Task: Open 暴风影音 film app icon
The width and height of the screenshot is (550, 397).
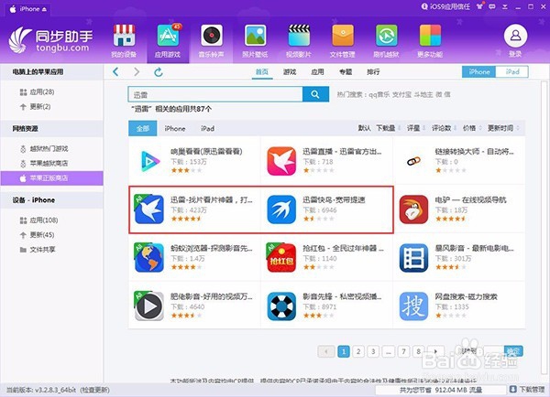Action: tap(413, 258)
